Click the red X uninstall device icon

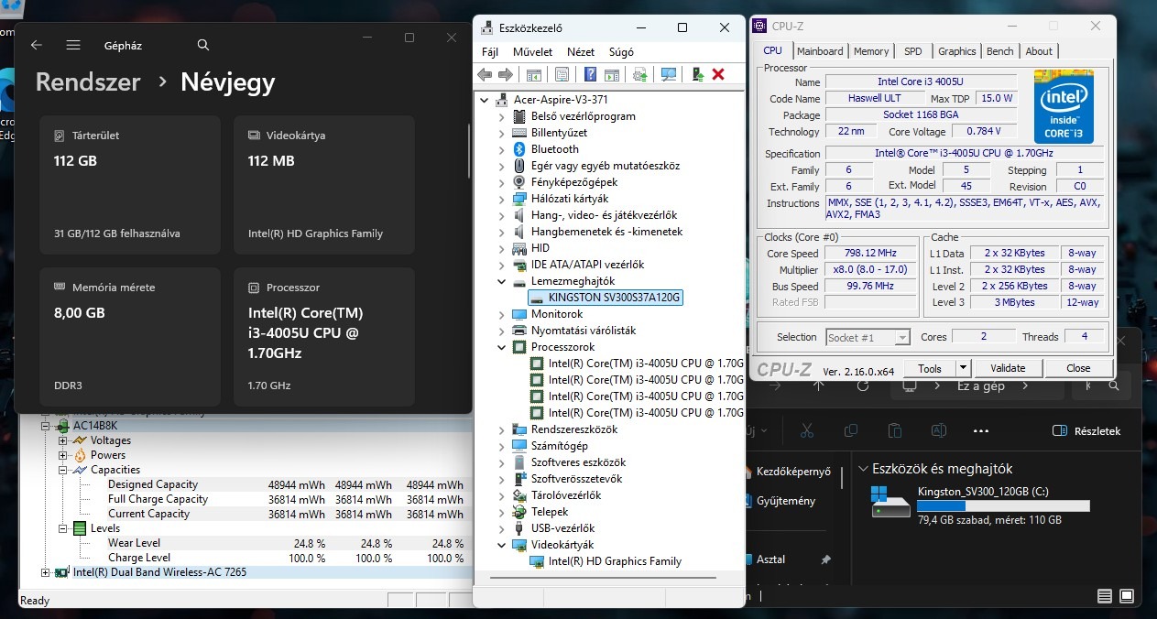pos(718,75)
